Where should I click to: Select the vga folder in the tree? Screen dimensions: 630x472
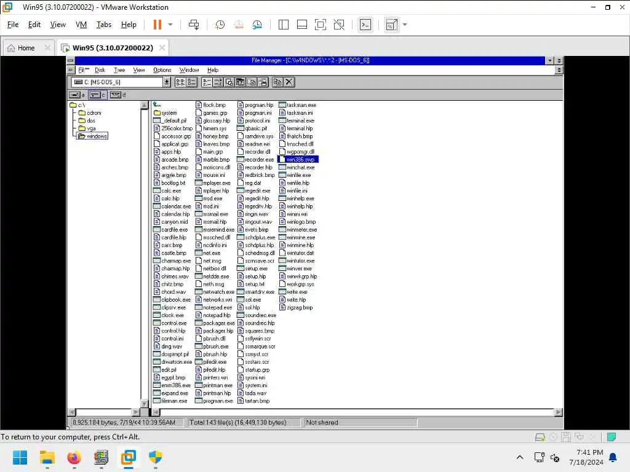click(87, 128)
